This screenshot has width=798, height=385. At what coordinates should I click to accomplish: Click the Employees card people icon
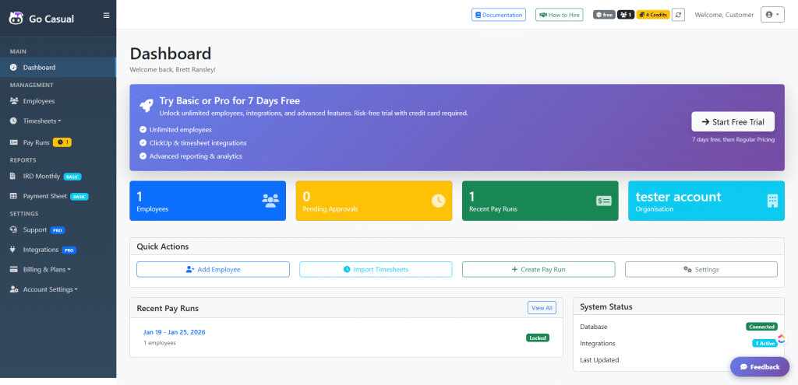click(270, 201)
